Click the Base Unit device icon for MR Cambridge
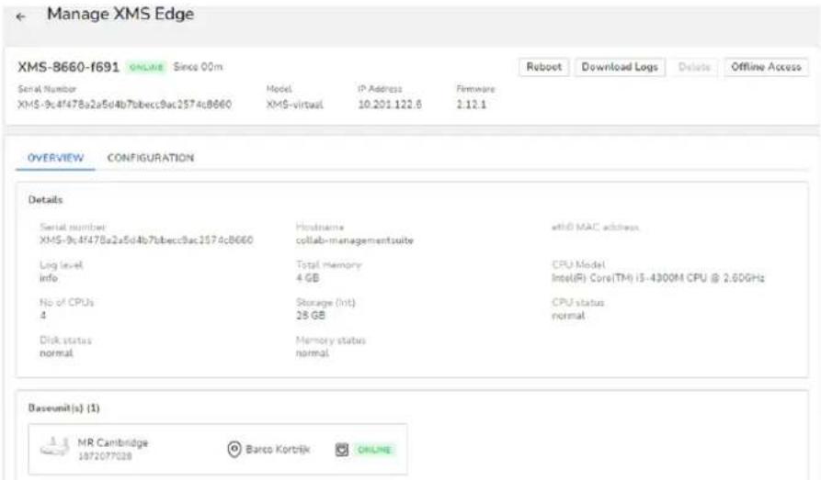 (55, 447)
